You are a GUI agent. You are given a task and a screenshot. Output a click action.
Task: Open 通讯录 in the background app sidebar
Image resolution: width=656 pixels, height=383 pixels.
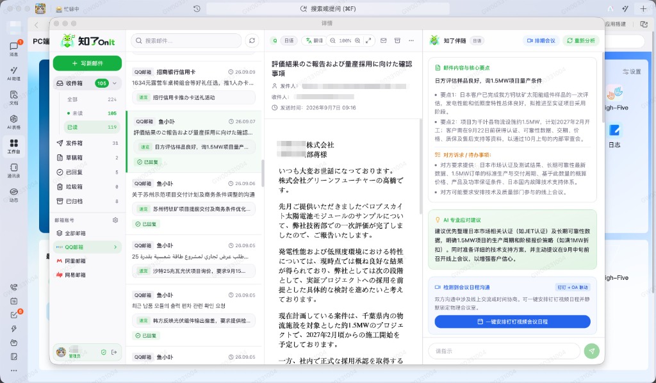(x=14, y=170)
